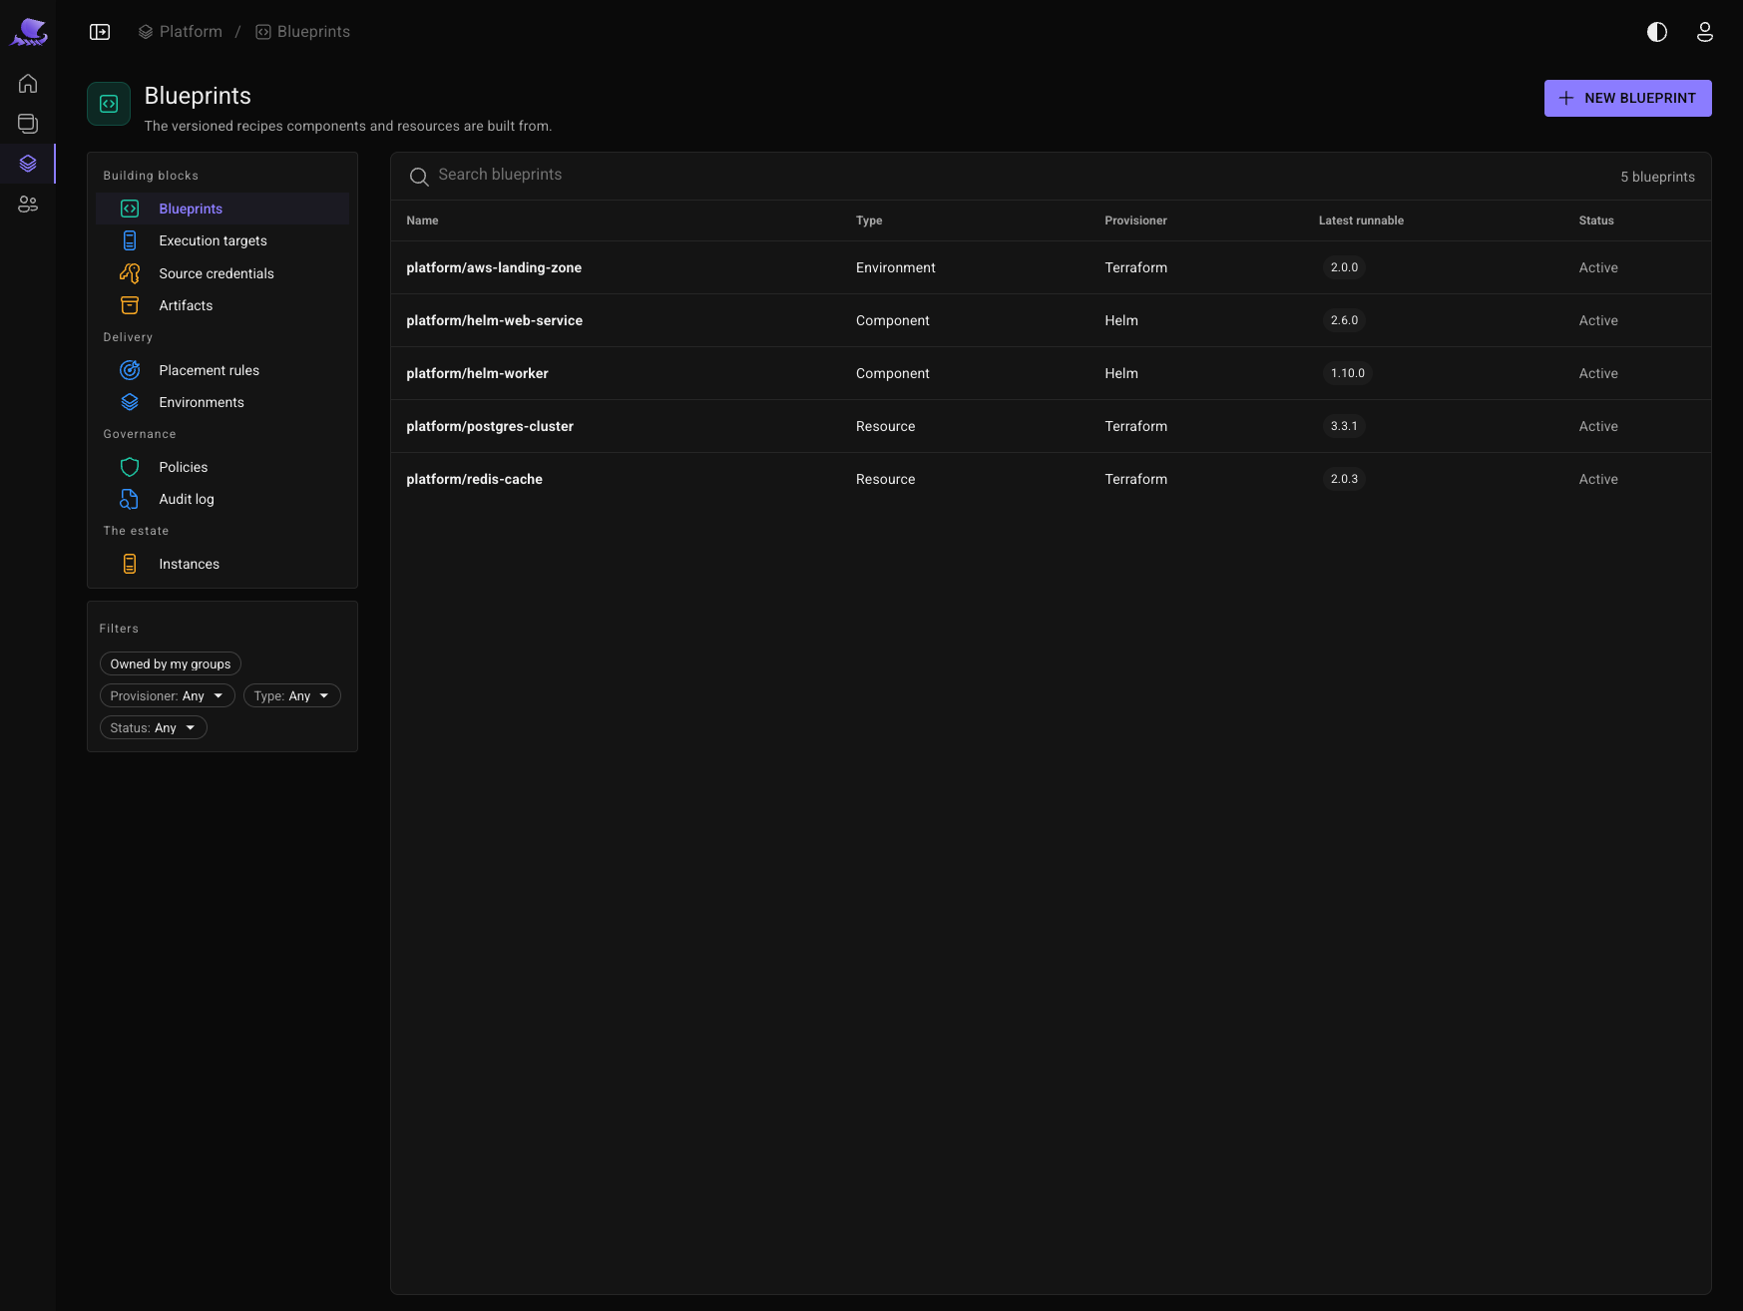Open platform/postgres-cluster row
Viewport: 1743px width, 1311px height.
tap(1051, 426)
